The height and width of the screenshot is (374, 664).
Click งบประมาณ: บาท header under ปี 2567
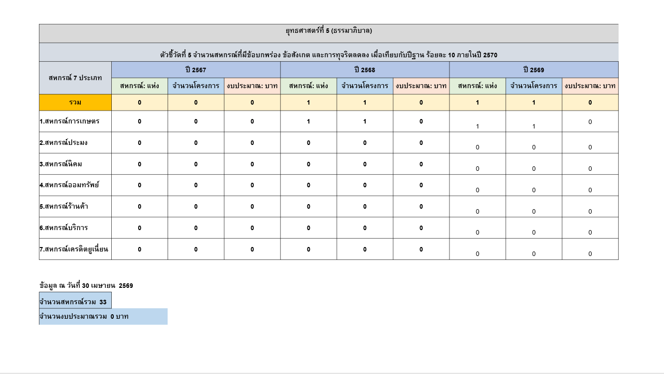(x=252, y=86)
